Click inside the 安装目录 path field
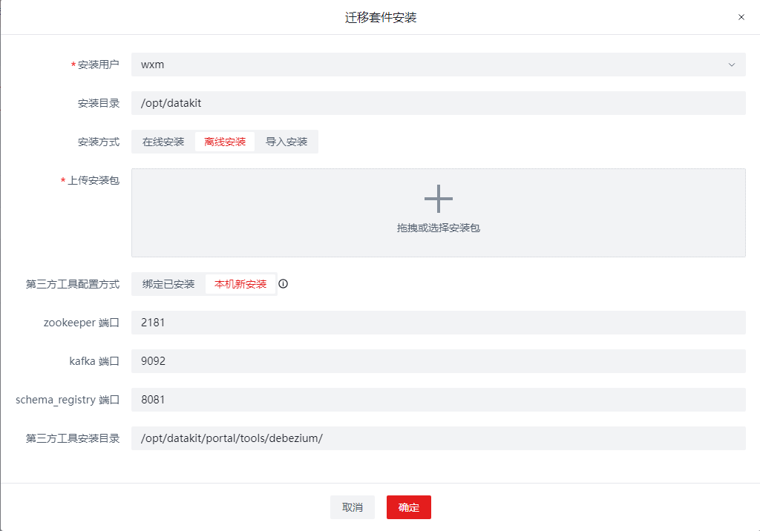 [x=438, y=102]
